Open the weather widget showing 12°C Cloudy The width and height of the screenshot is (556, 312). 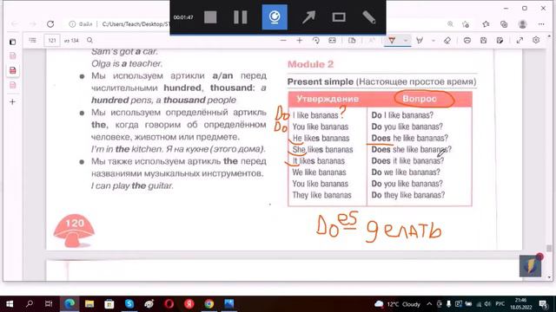(397, 304)
